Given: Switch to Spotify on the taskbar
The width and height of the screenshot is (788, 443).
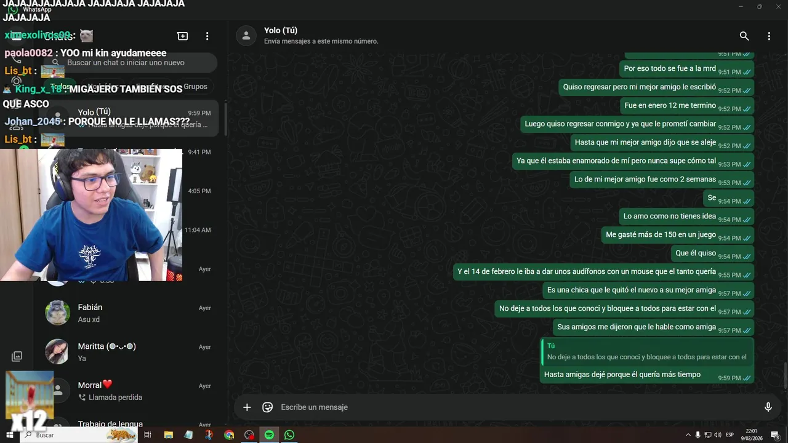Looking at the screenshot, I should point(269,435).
